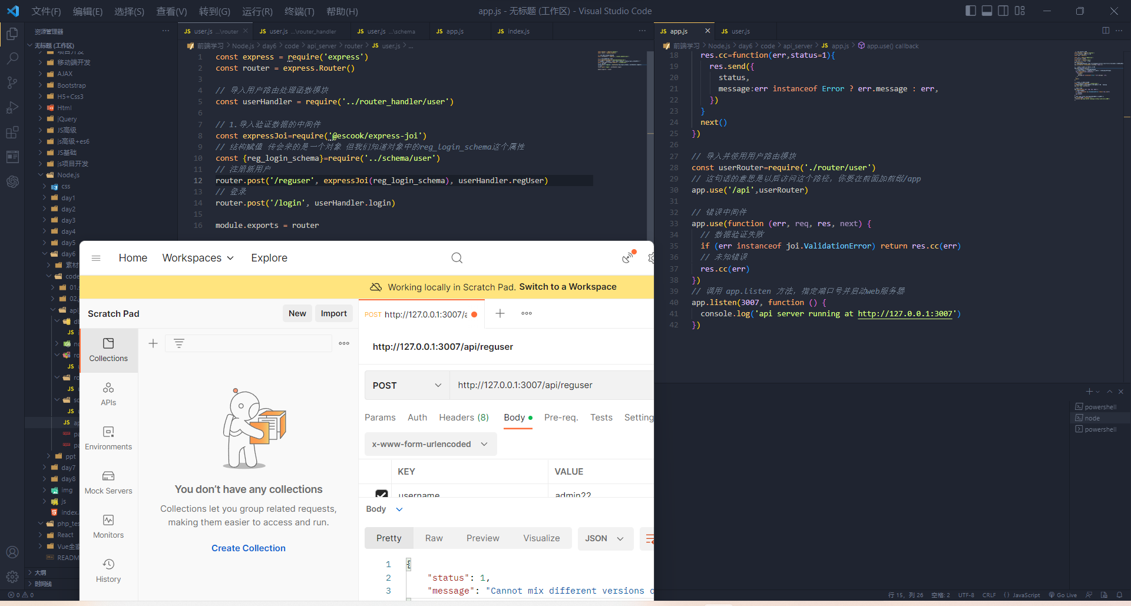
Task: Add new collection with plus icon
Action: click(153, 343)
